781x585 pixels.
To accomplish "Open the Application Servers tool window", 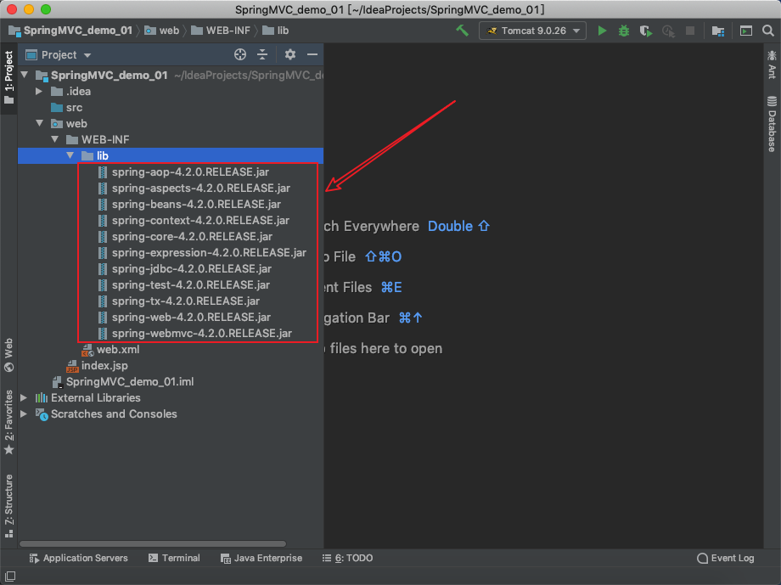I will pyautogui.click(x=79, y=558).
